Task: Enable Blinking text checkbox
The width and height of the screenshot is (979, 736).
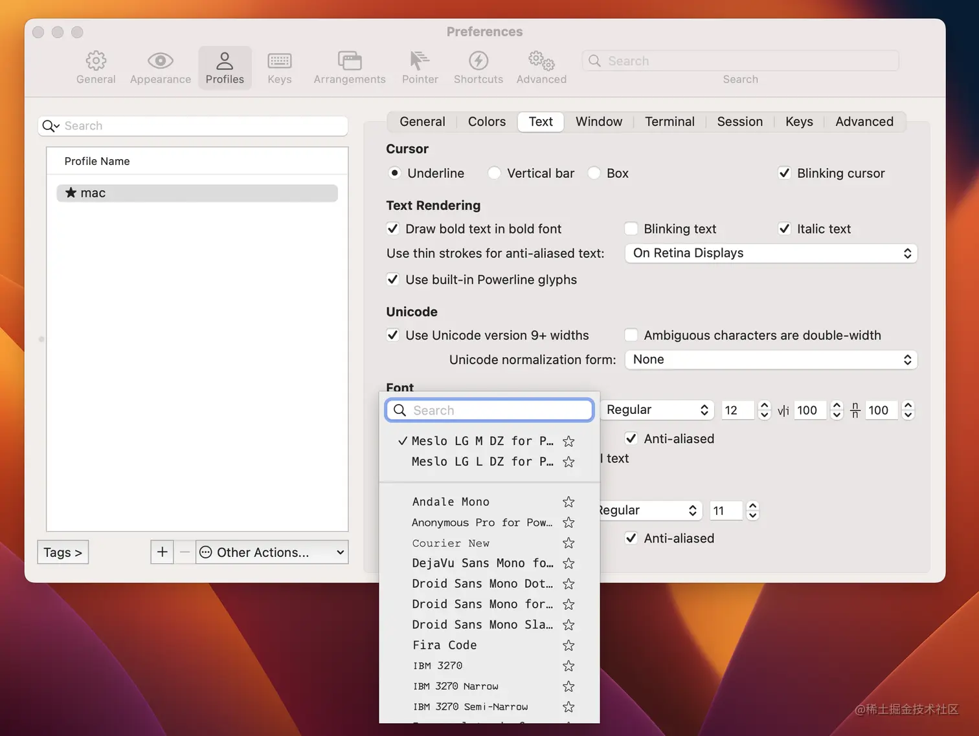Action: [631, 229]
